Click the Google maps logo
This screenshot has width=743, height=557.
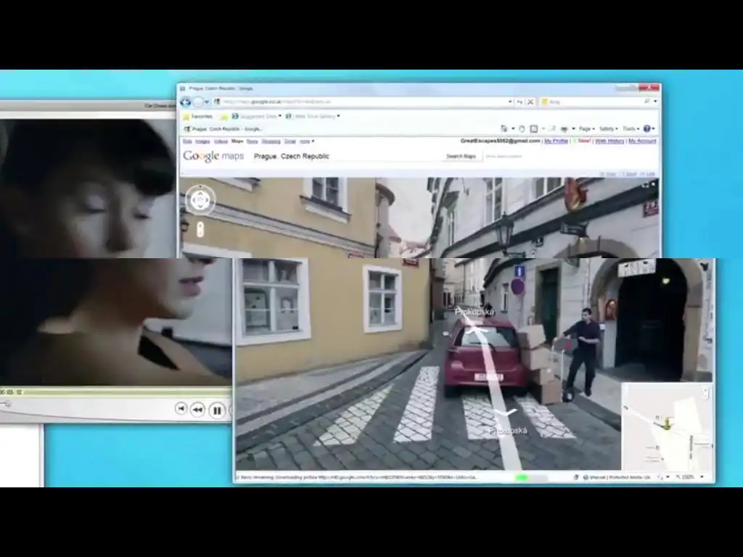(x=213, y=156)
